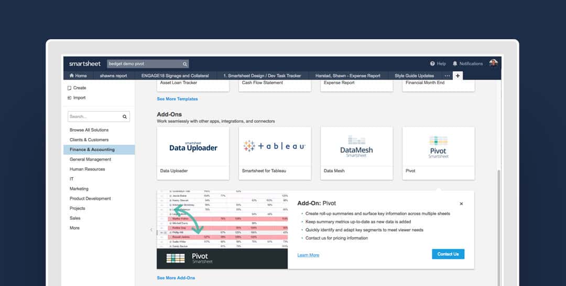The image size is (566, 286).
Task: Close the Pivot add-on details panel
Action: [x=461, y=204]
